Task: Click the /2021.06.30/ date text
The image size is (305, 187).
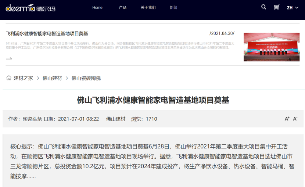Action: (x=222, y=33)
